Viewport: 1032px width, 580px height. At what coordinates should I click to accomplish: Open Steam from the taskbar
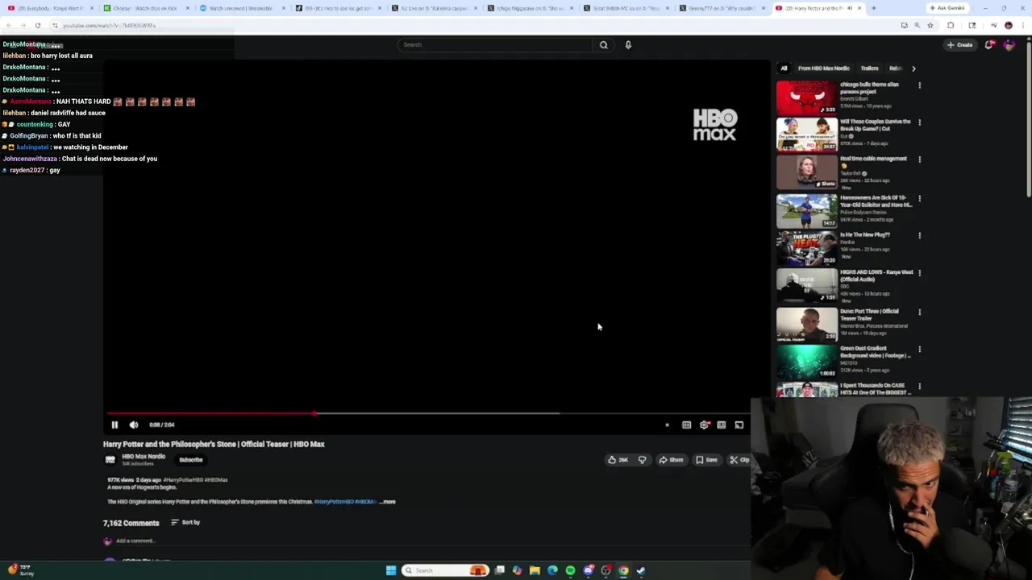(x=641, y=570)
